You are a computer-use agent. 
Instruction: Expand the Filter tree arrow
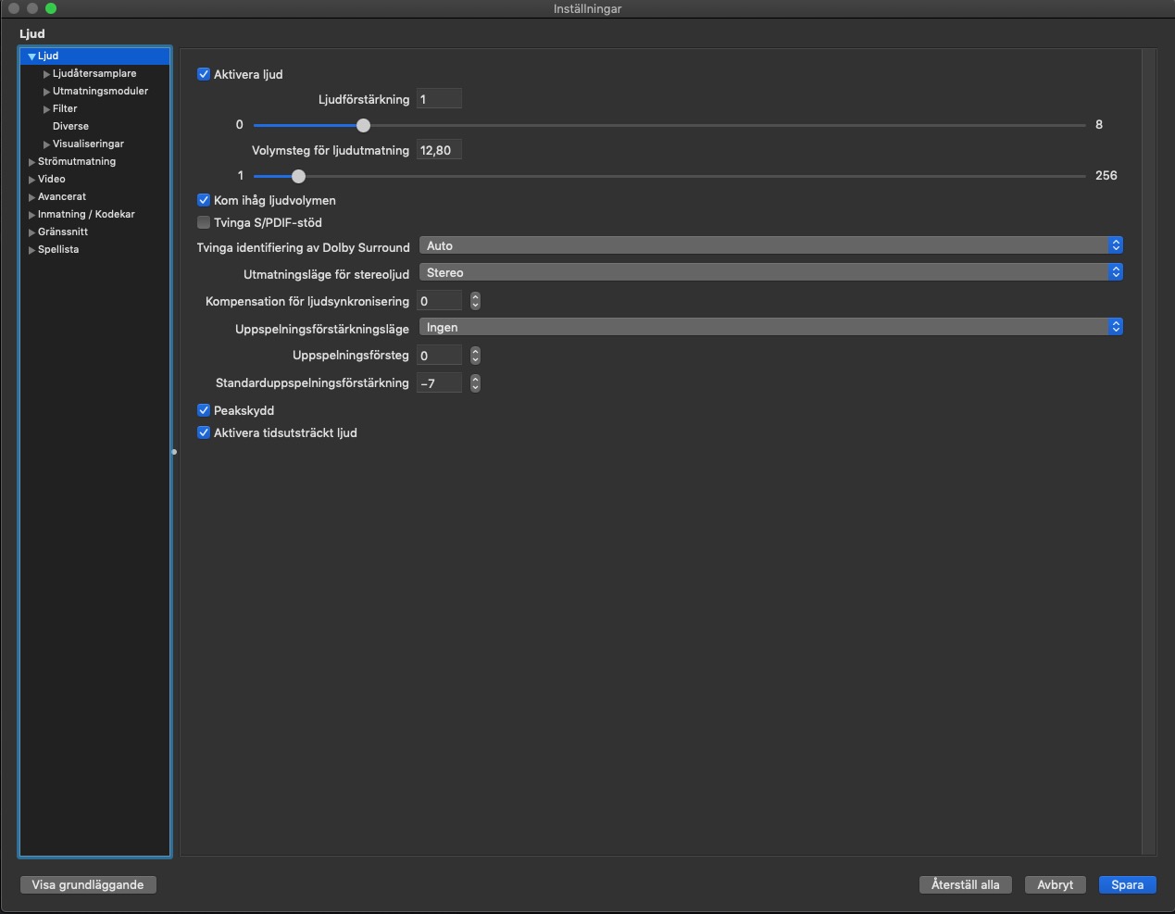point(46,109)
